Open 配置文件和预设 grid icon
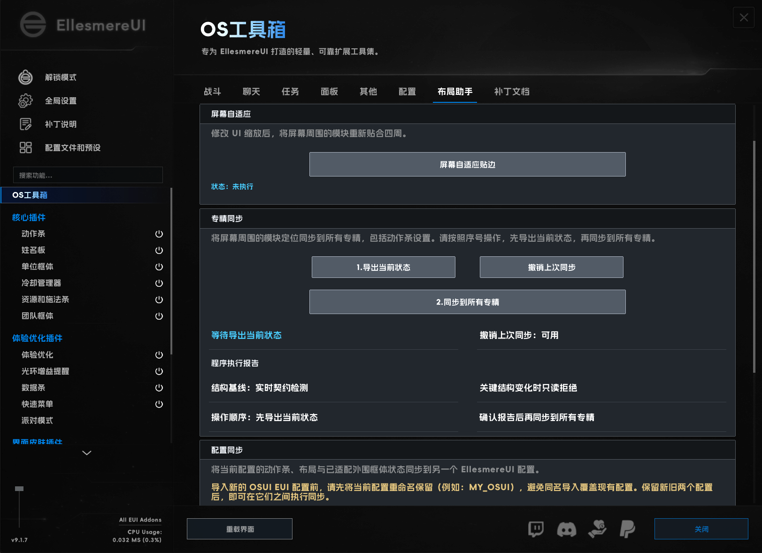This screenshot has width=762, height=553. click(25, 147)
